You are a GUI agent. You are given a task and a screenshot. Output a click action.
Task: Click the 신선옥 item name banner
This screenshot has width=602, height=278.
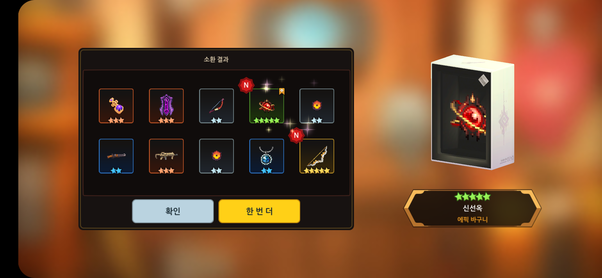pyautogui.click(x=472, y=208)
